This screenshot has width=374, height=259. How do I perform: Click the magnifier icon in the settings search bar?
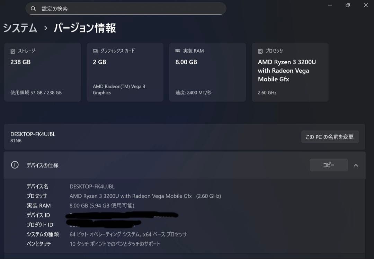[33, 8]
